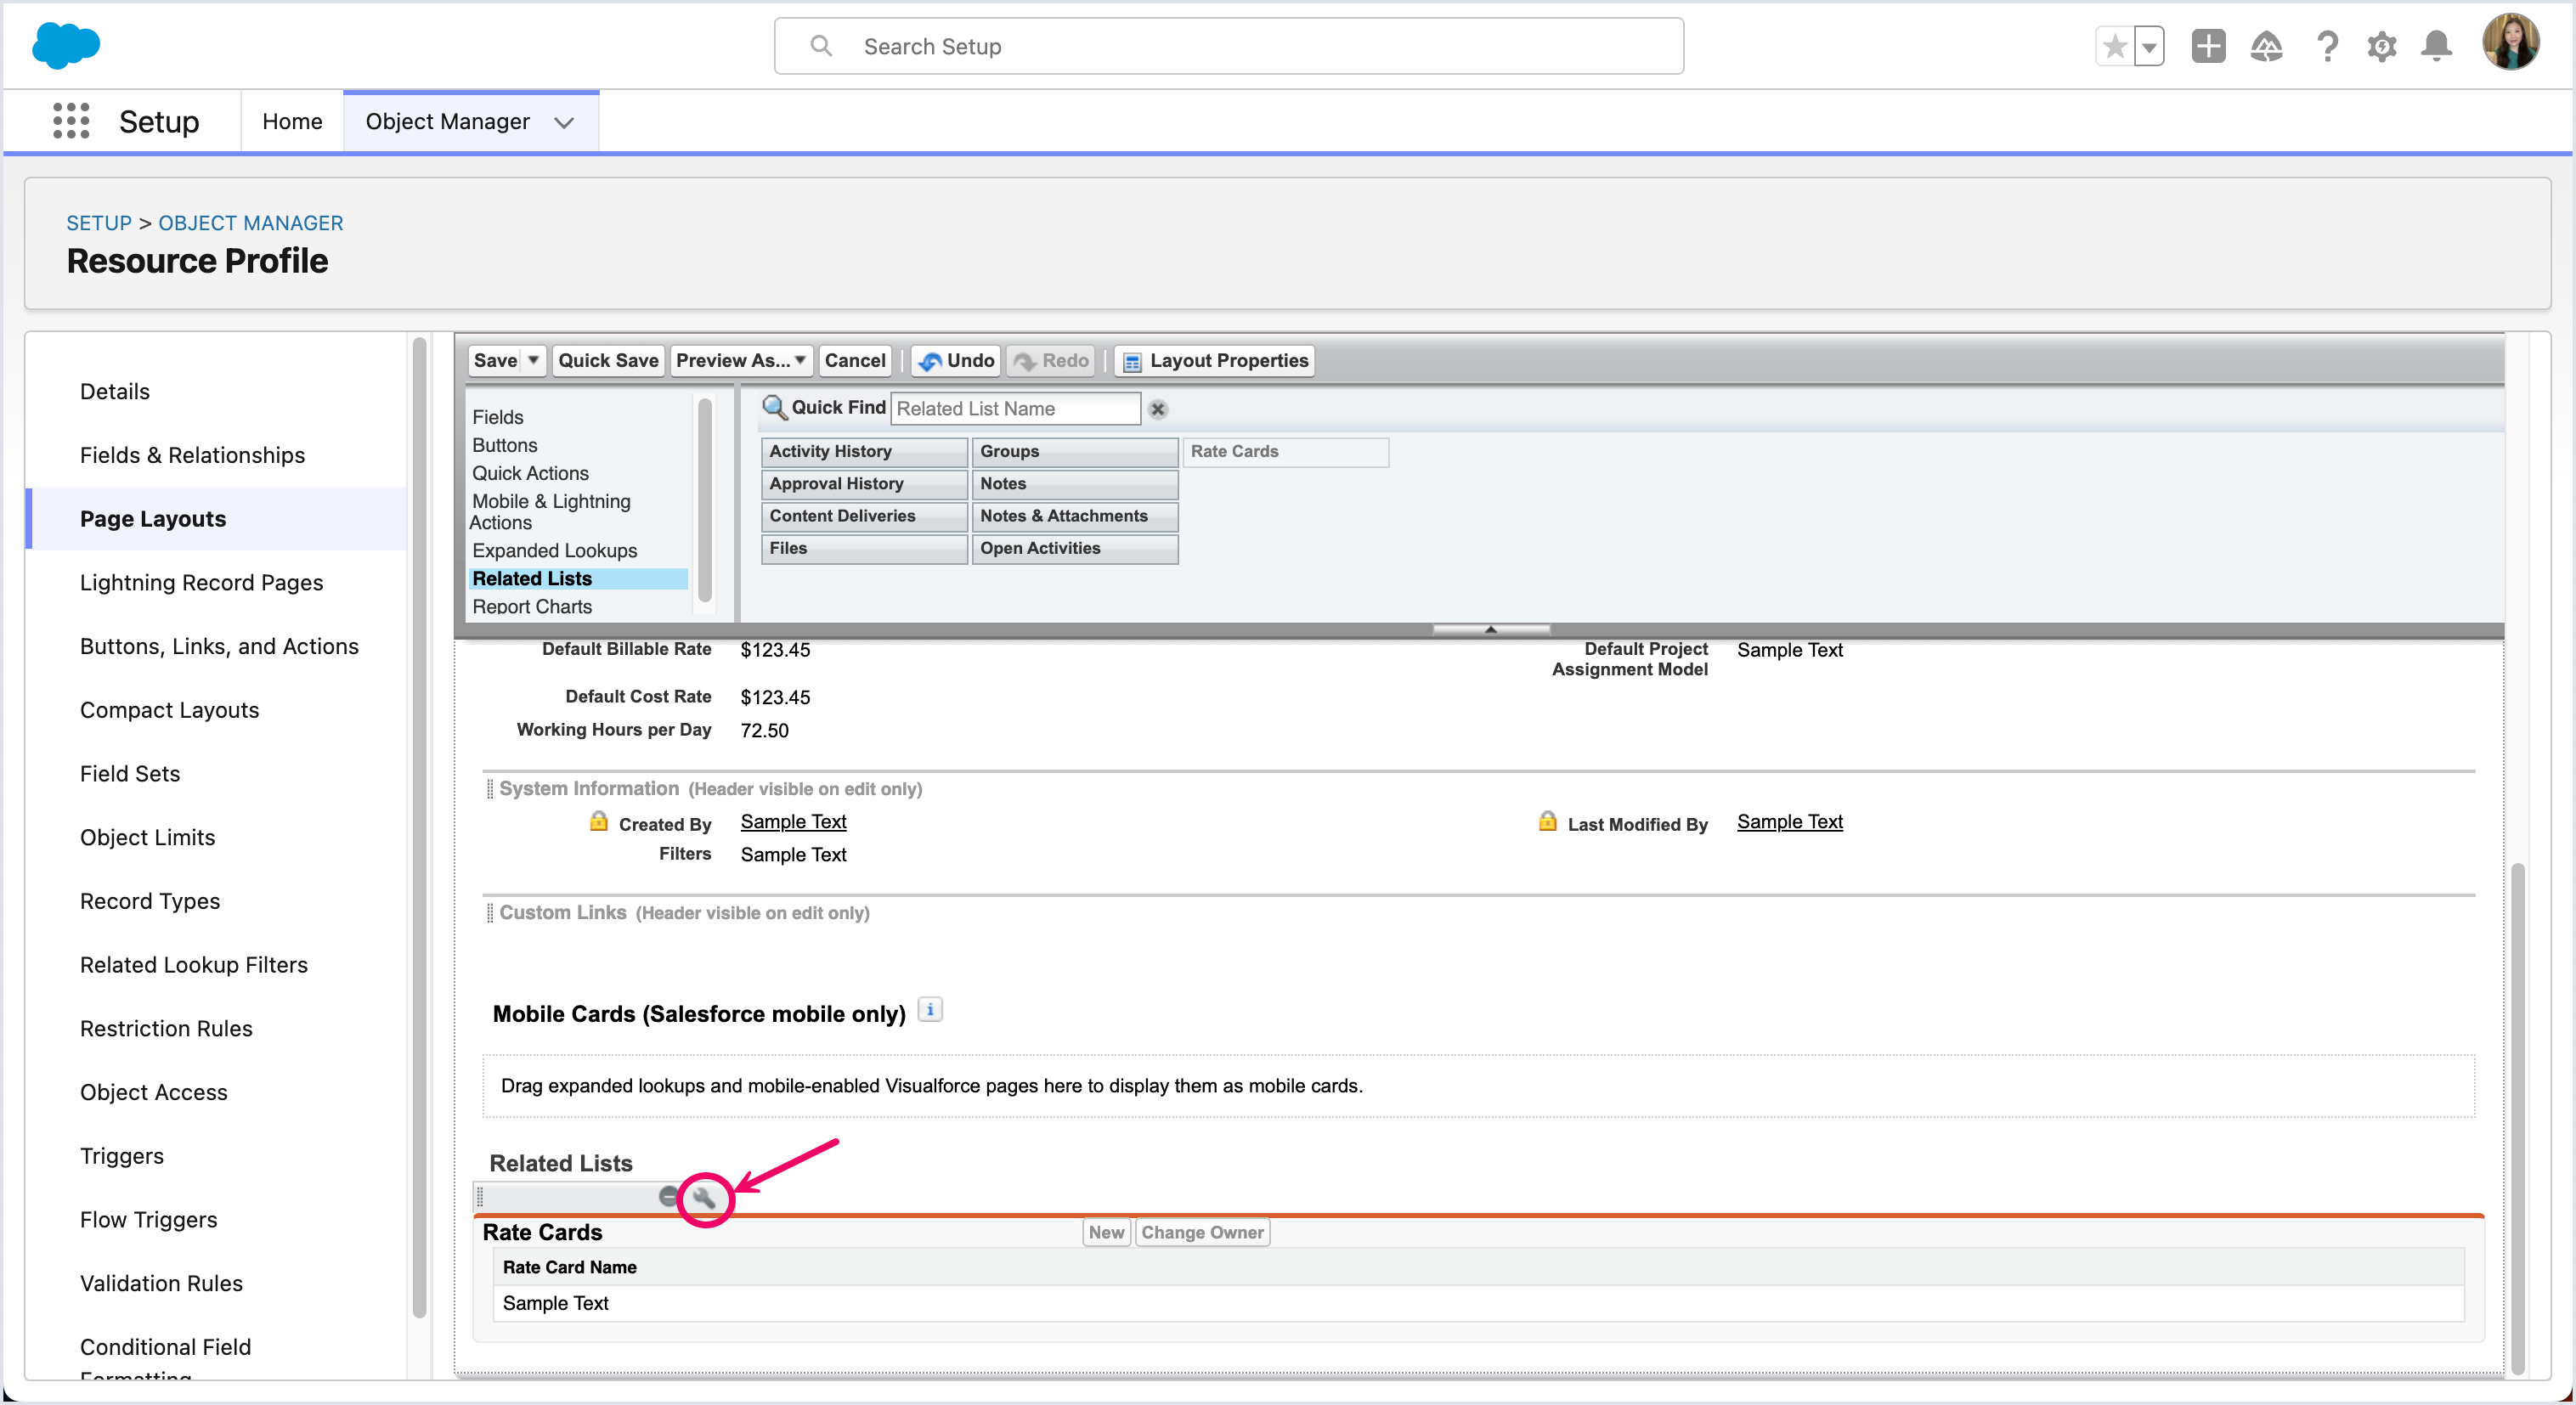2576x1405 pixels.
Task: Click the palette category list scrollbar
Action: point(705,499)
